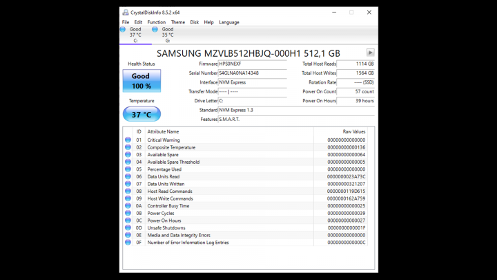This screenshot has width=497, height=280.
Task: Open the Help menu
Action: (208, 22)
